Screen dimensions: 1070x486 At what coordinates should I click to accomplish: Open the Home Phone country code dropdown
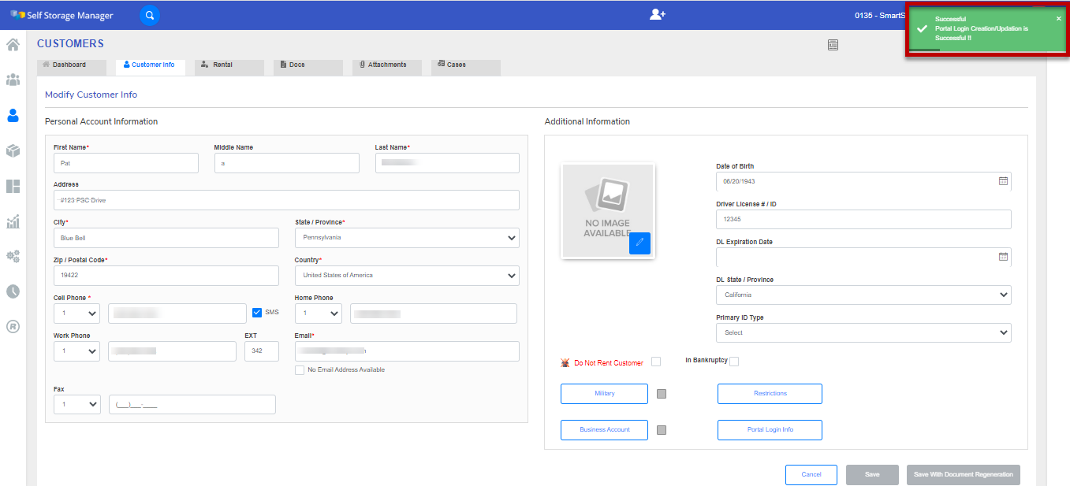(318, 313)
